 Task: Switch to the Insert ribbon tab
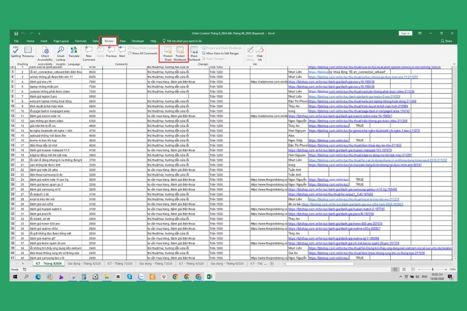tap(44, 41)
